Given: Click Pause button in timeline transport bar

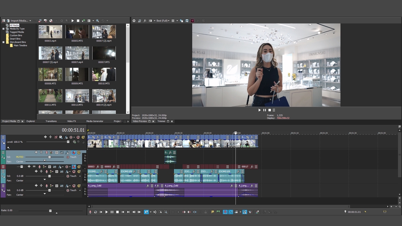Looking at the screenshot, I should click(112, 212).
